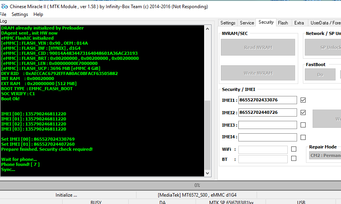Switch to the Service tab

point(247,23)
